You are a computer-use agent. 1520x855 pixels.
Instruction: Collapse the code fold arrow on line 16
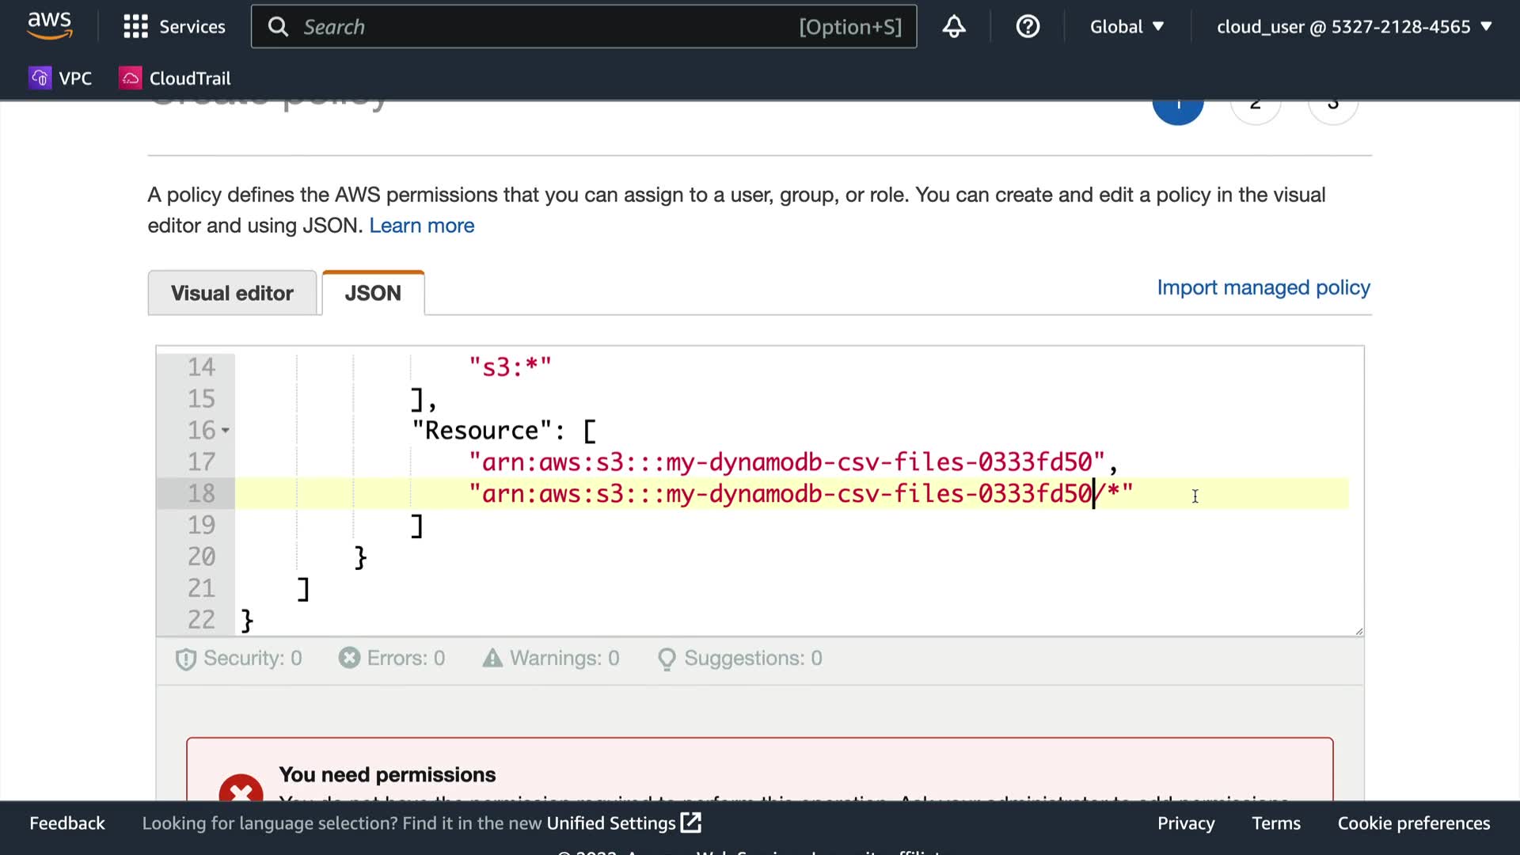coord(226,431)
